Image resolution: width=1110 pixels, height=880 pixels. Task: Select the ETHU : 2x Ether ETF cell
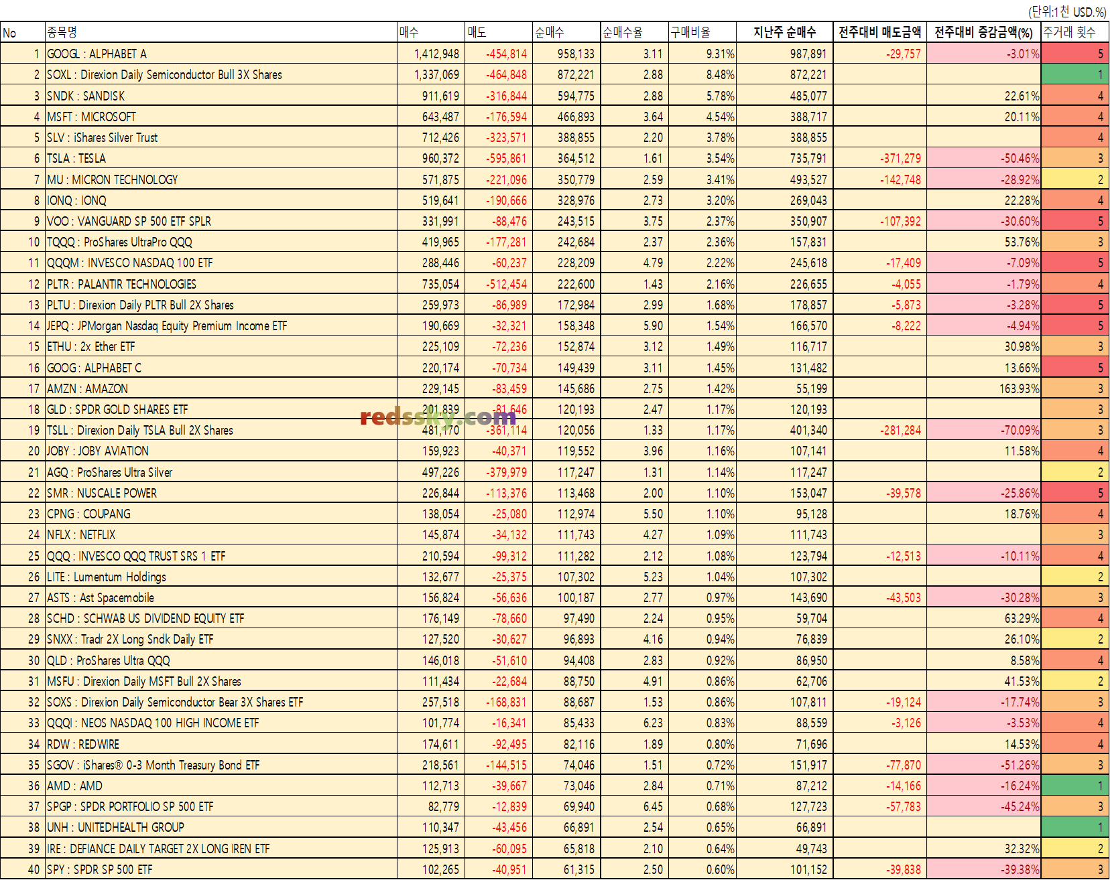pos(221,346)
